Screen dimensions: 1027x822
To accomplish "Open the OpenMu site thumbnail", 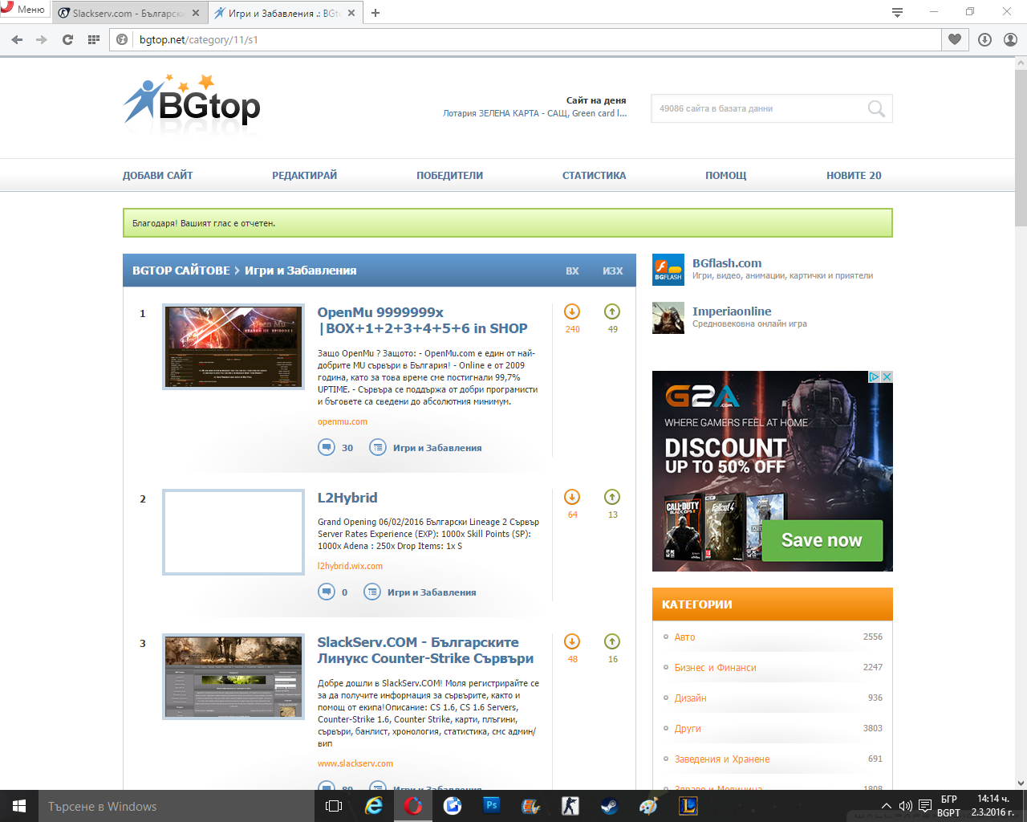I will coord(233,347).
